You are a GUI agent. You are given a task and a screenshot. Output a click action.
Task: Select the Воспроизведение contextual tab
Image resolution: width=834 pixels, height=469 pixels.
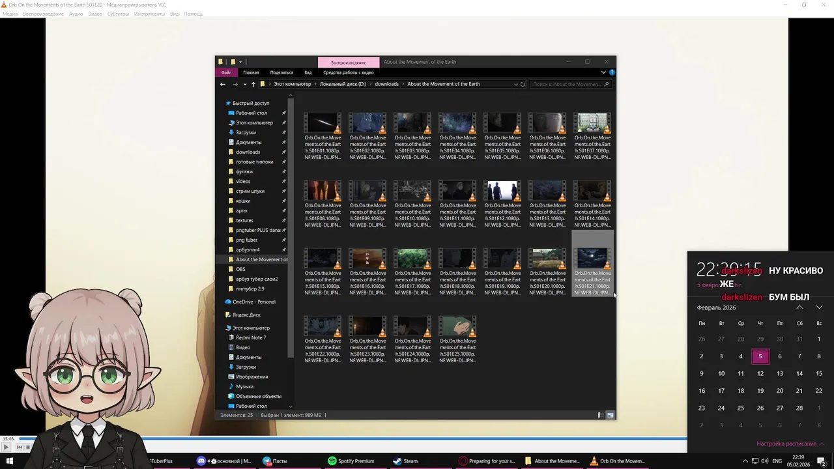pos(348,62)
